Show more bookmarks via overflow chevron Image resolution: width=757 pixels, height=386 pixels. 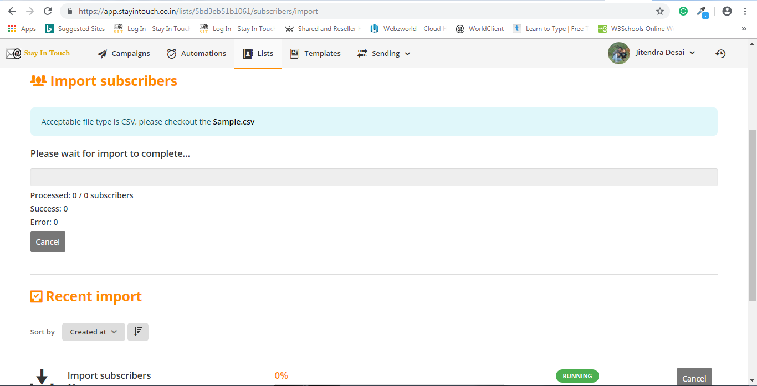point(744,29)
